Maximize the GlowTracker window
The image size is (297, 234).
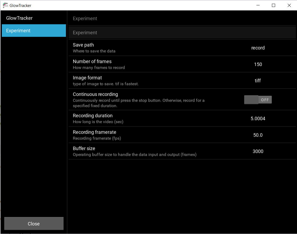(x=274, y=5)
